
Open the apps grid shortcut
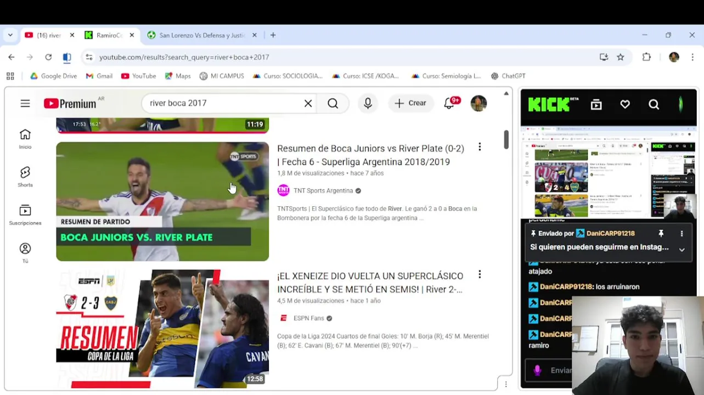[x=10, y=76]
